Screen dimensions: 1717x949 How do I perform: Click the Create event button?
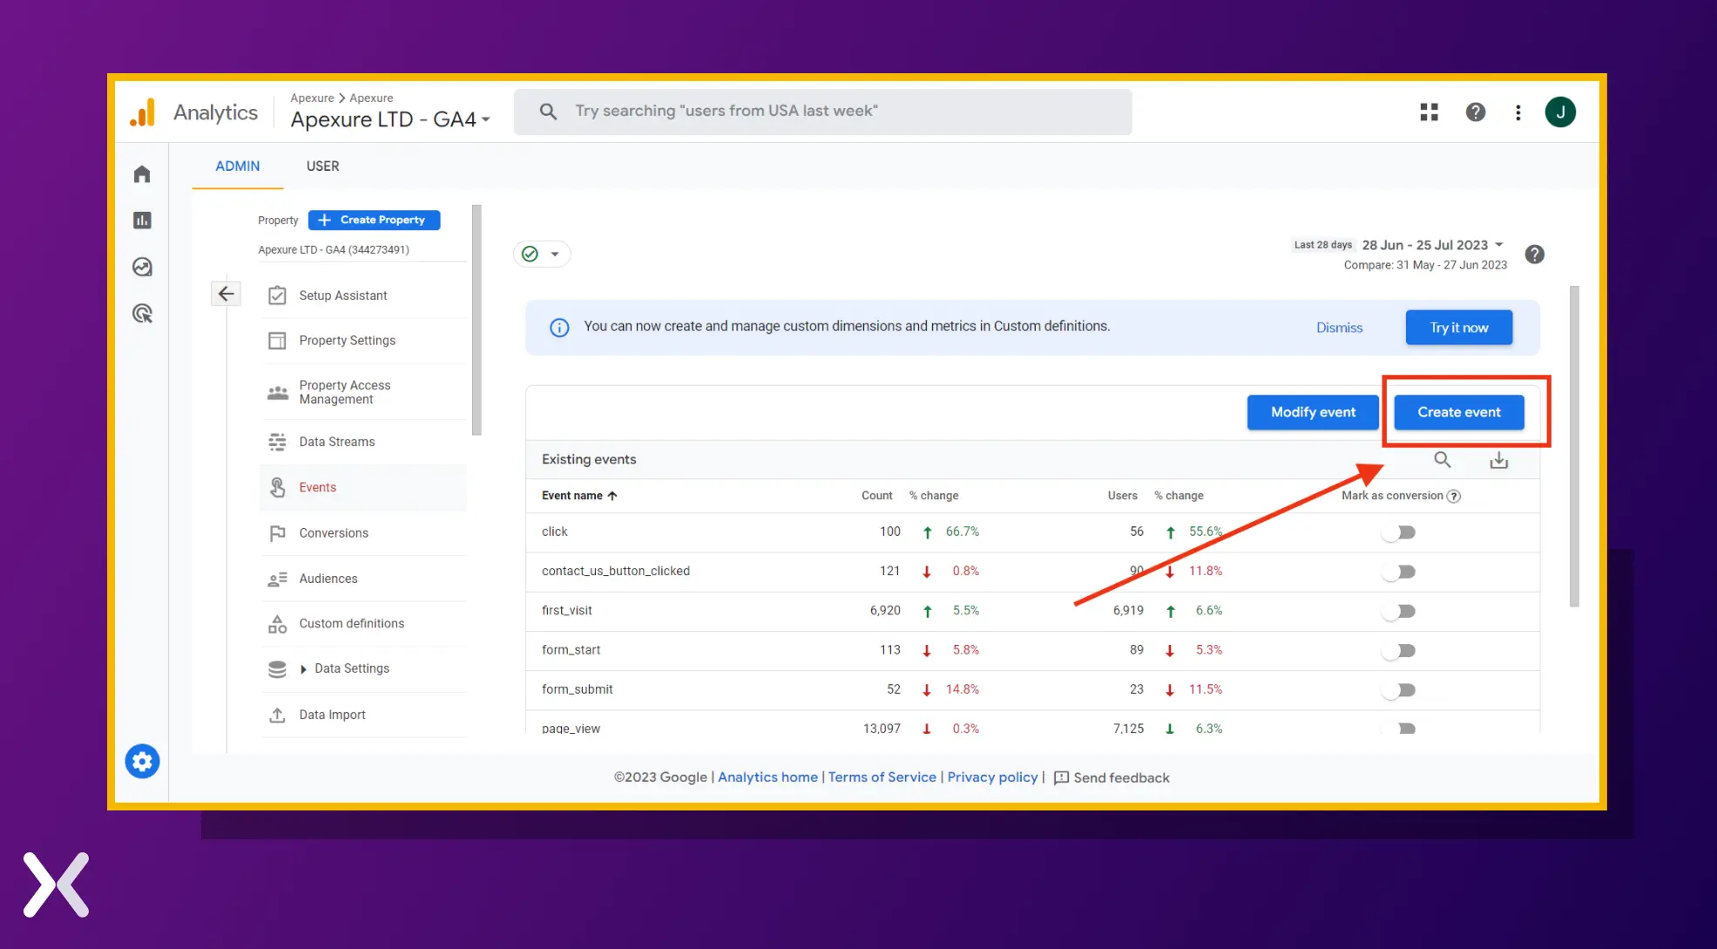click(1459, 412)
